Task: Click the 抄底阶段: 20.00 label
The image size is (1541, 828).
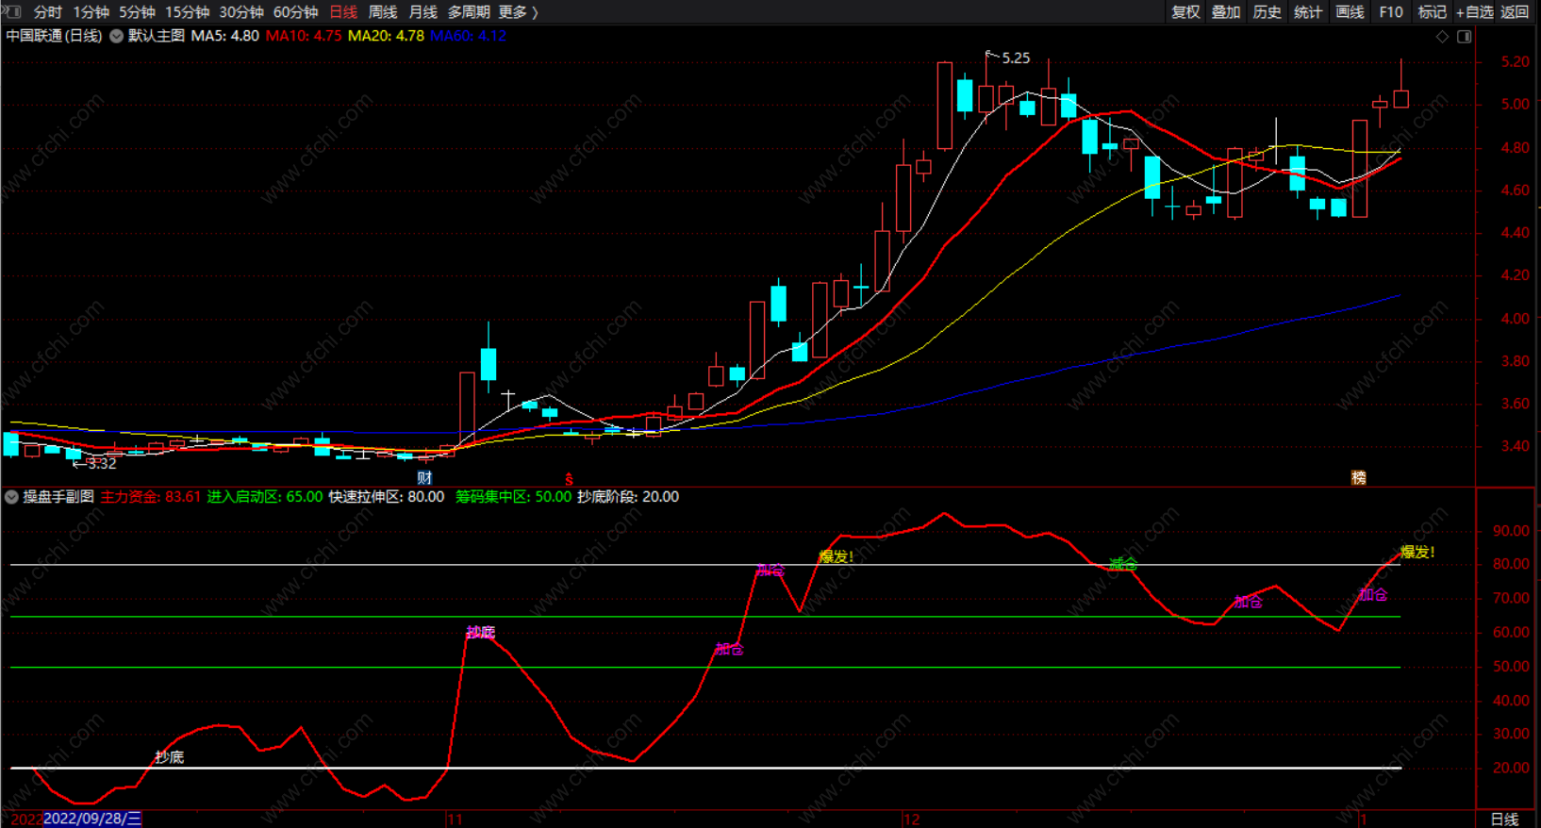Action: 628,497
